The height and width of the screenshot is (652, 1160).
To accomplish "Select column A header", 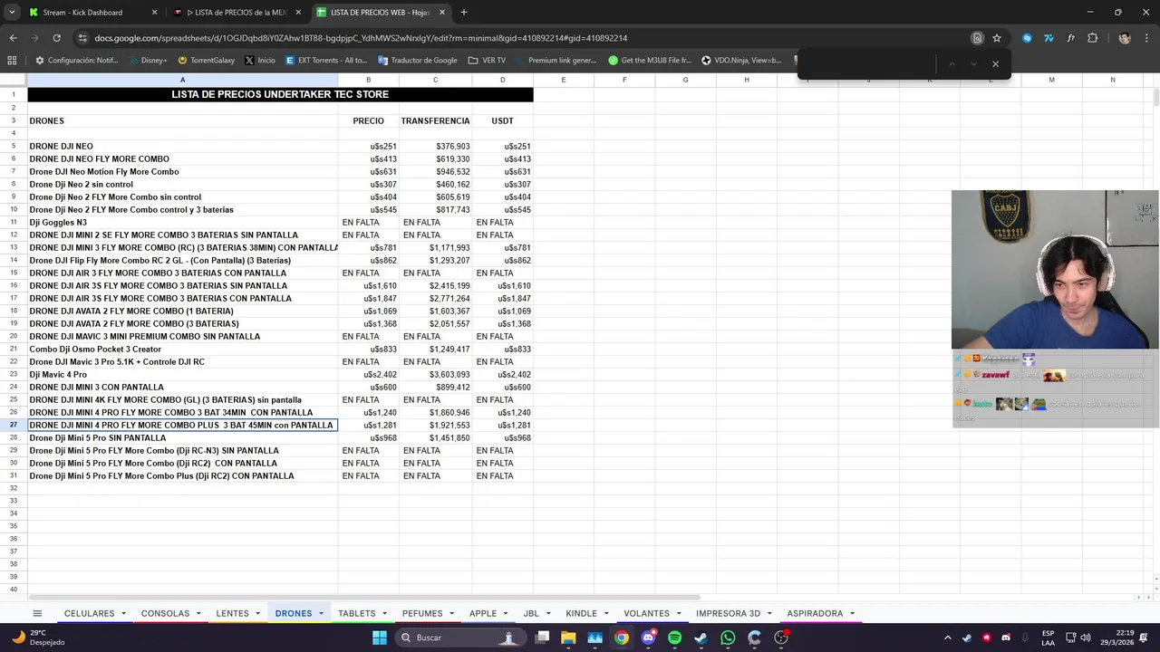I will coord(182,80).
